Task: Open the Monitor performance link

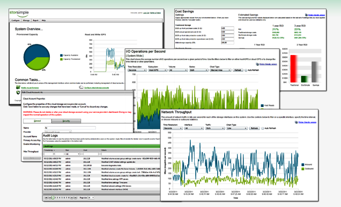Action: pyautogui.click(x=30, y=88)
